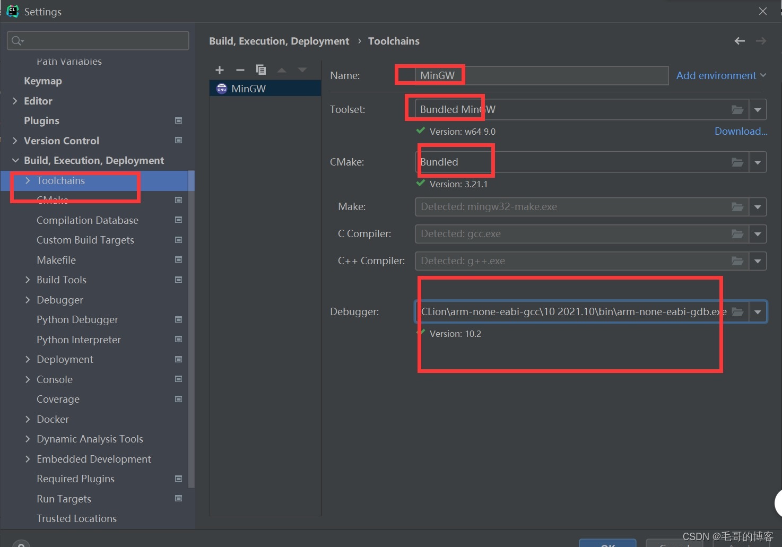Screen dimensions: 782x547
Task: Expand Deployment settings node
Action: tap(28, 359)
